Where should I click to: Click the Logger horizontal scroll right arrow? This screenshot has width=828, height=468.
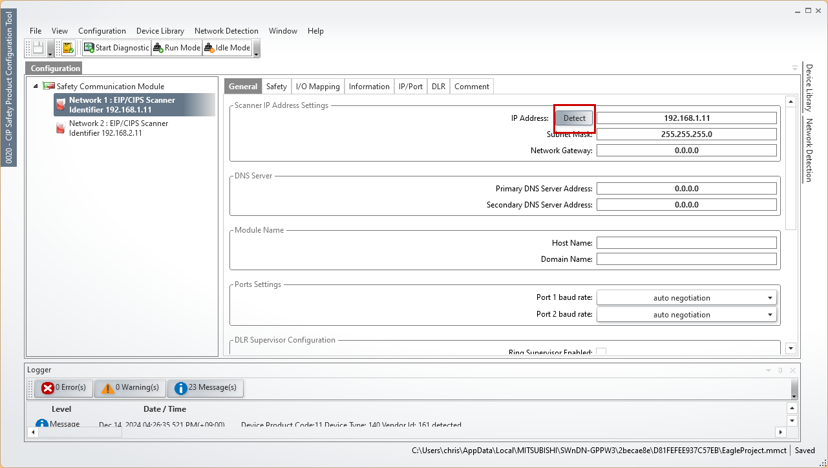780,432
